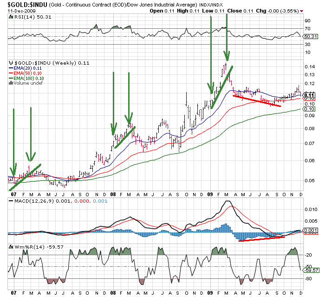Click the Chg -0.00 (-3.55%) value
The height and width of the screenshot is (297, 325).
[x=277, y=11]
